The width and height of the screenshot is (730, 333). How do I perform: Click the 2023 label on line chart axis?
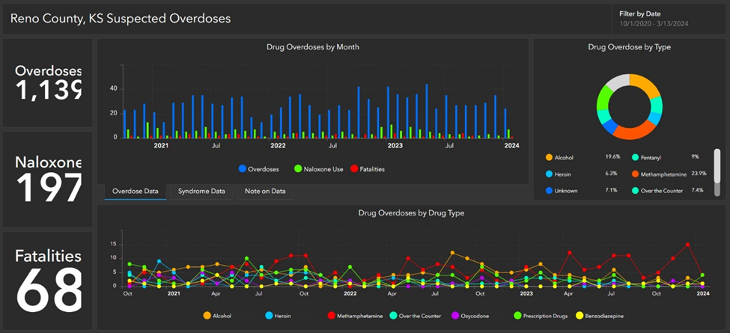pos(526,293)
